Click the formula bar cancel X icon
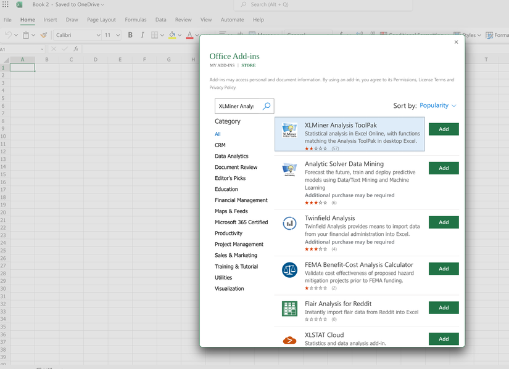Image resolution: width=509 pixels, height=369 pixels. [x=54, y=49]
